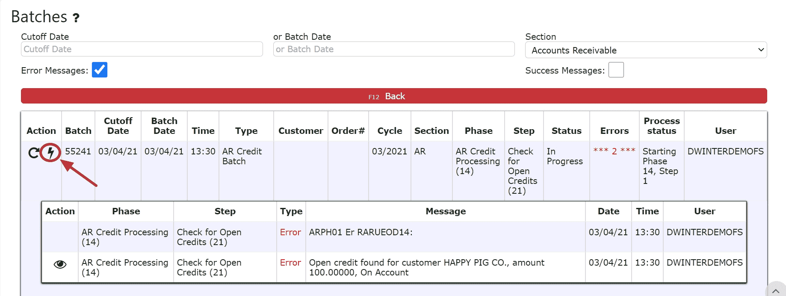Click the Cutoff Date input field
This screenshot has height=296, width=786.
142,49
